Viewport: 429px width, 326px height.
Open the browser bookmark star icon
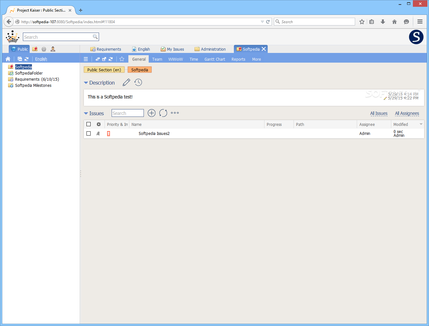pos(362,22)
